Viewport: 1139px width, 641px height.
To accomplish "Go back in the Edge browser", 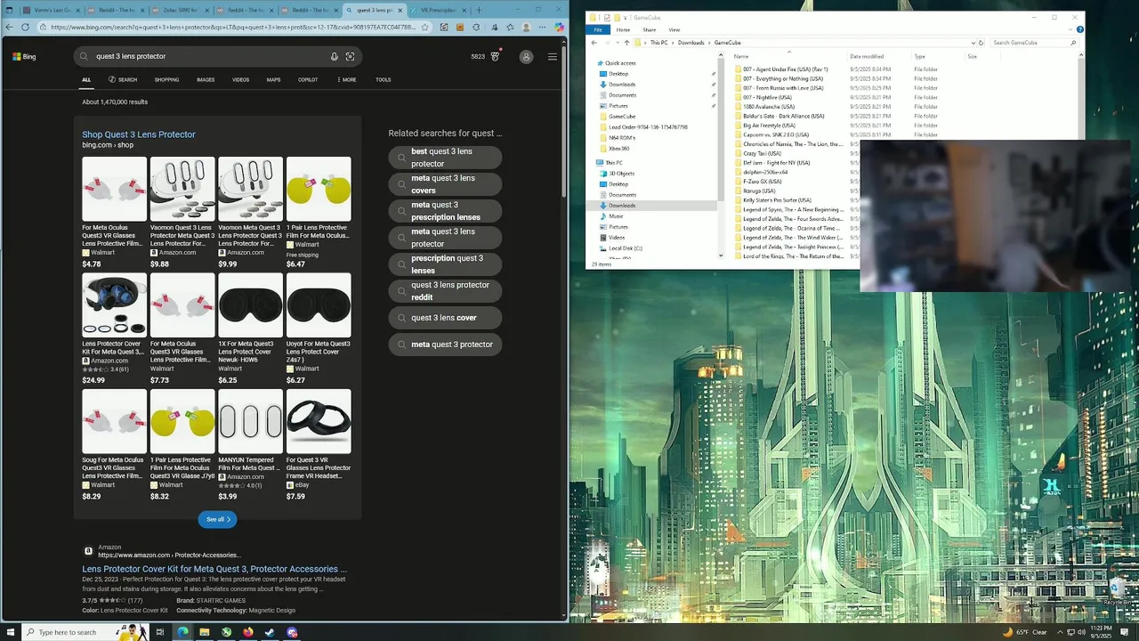I will pos(9,27).
